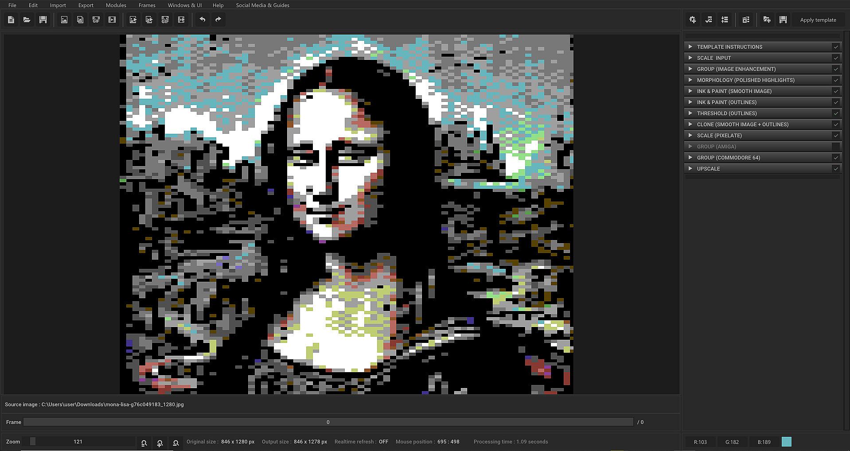The image size is (850, 451).
Task: Expand the SCALE INPUT section
Action: [x=690, y=58]
